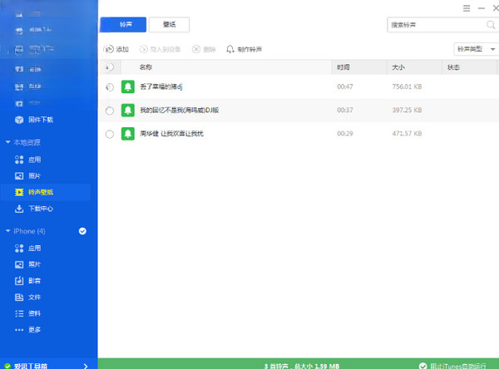Click the 删除 delete button
The image size is (499, 369).
[204, 49]
